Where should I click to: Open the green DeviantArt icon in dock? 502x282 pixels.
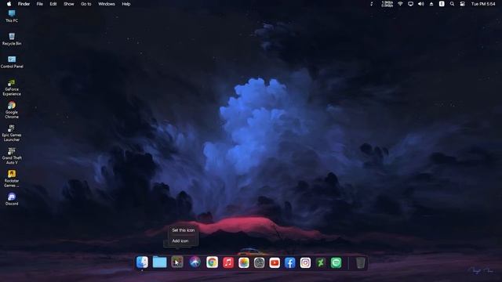(x=321, y=263)
